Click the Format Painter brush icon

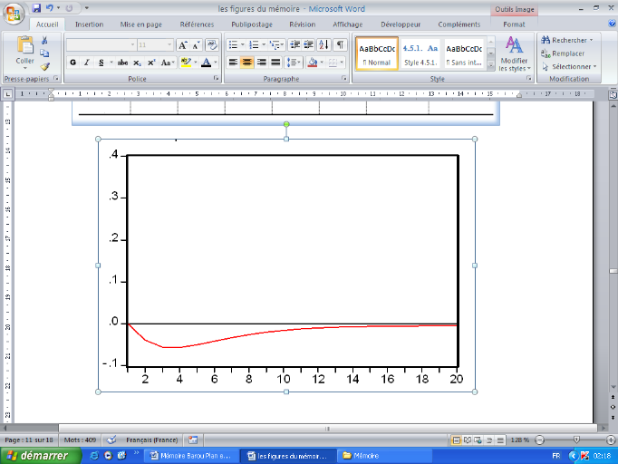pyautogui.click(x=44, y=66)
